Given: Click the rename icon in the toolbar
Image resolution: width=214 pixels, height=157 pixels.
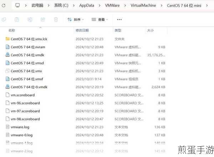Looking at the screenshot, I should pyautogui.click(x=30, y=20).
